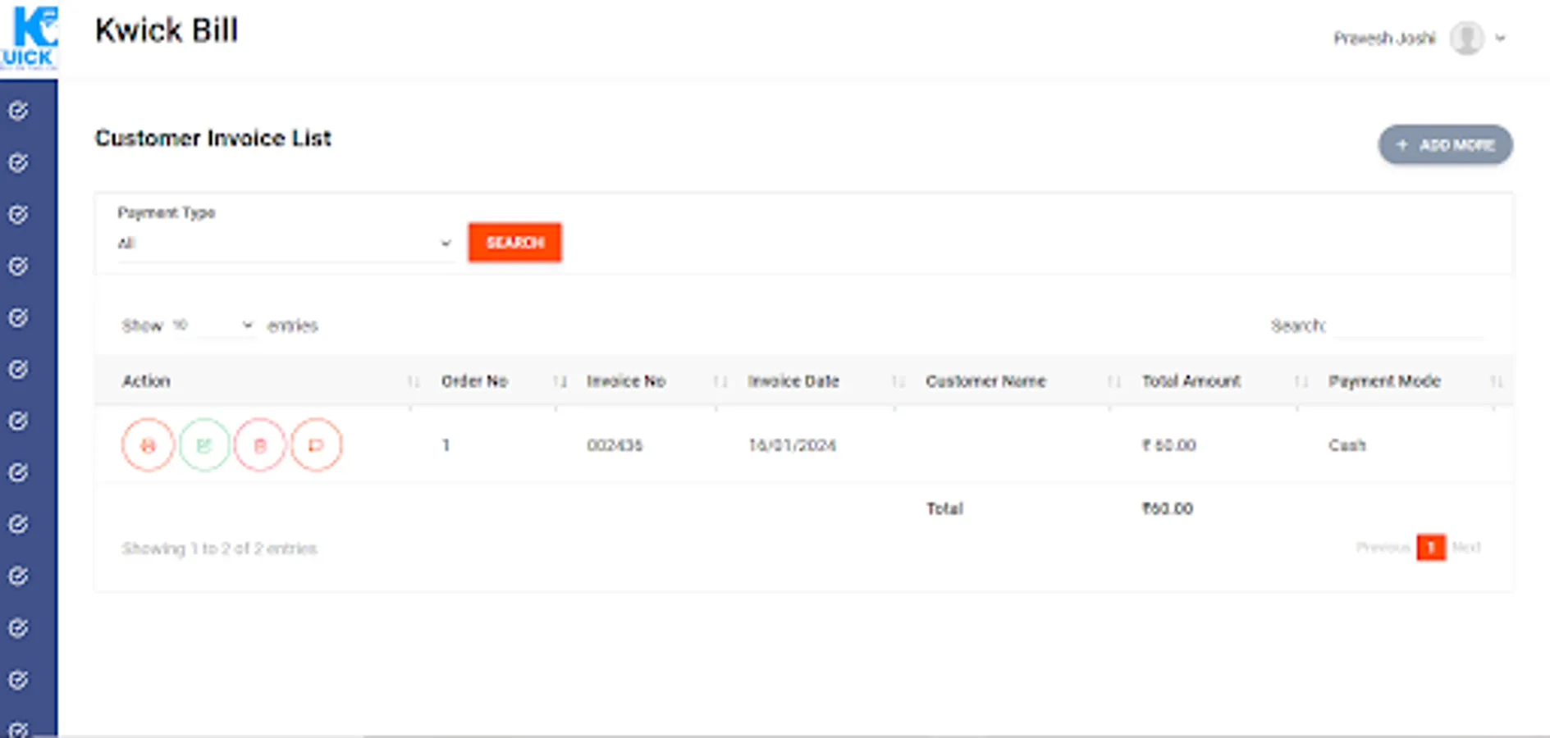Image resolution: width=1550 pixels, height=738 pixels.
Task: Click the delete trash icon for order 1
Action: [x=260, y=445]
